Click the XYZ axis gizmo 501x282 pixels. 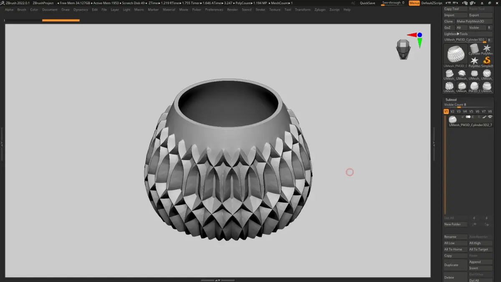pyautogui.click(x=416, y=39)
